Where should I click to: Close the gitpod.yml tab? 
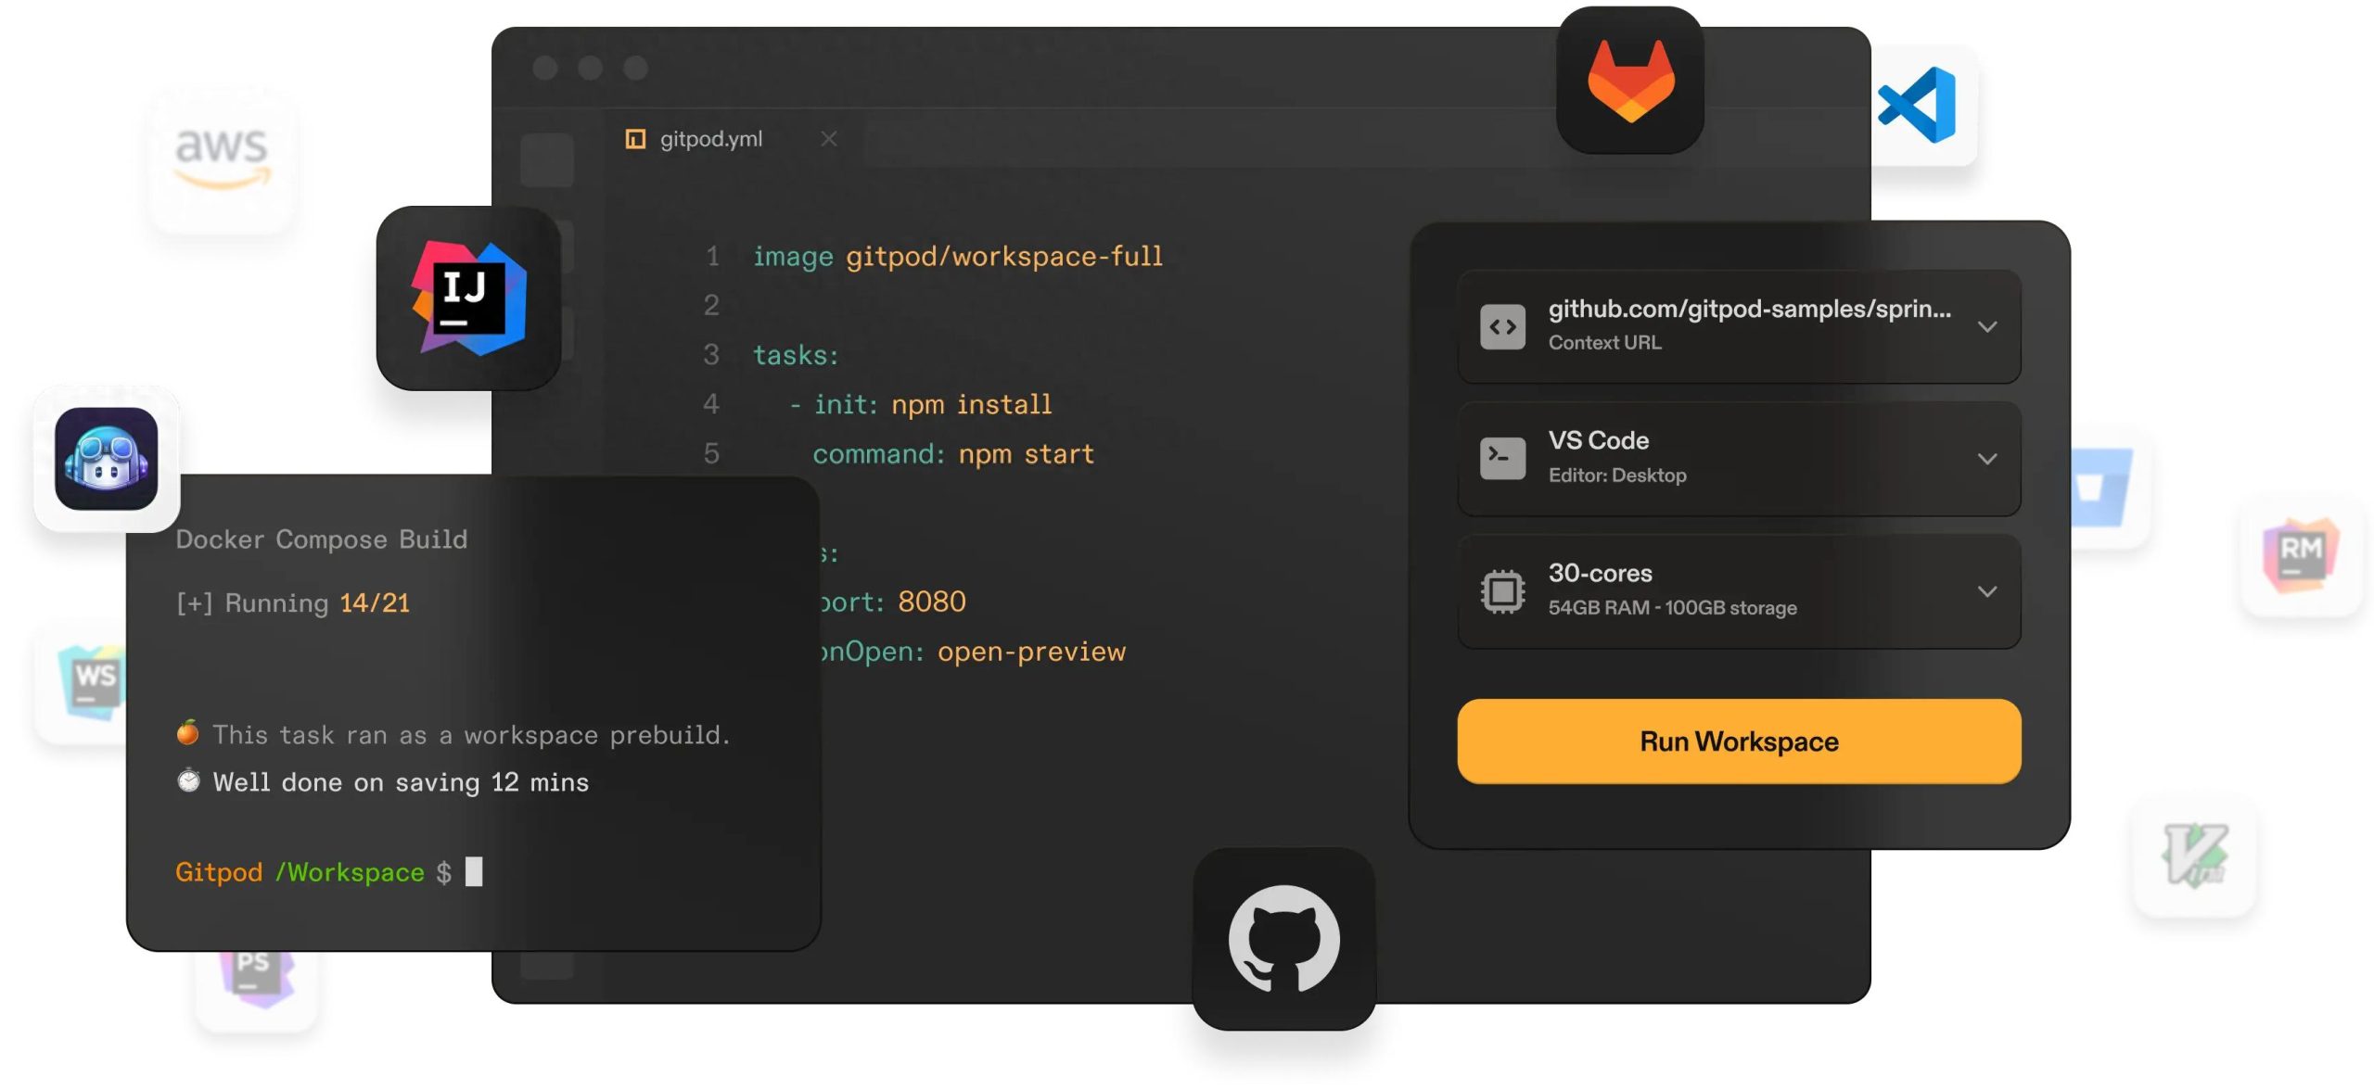click(x=828, y=139)
